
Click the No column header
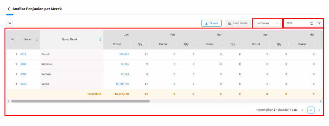tap(13, 39)
